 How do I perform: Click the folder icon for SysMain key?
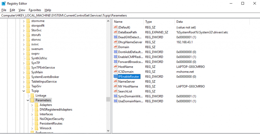[28, 72]
